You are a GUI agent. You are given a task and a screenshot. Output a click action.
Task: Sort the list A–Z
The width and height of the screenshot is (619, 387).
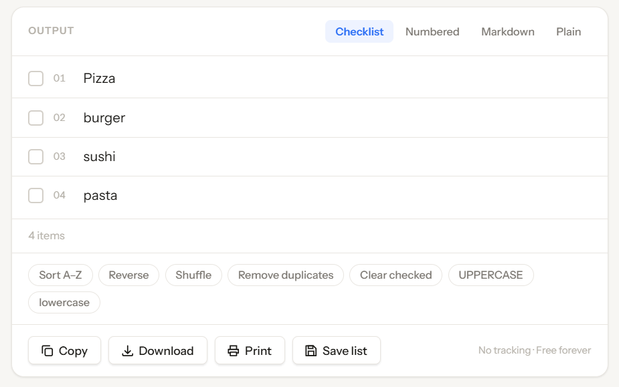pos(60,275)
